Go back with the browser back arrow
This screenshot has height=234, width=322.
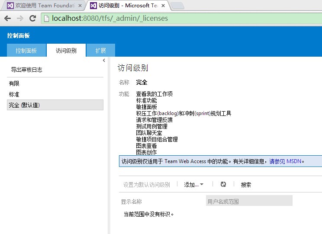[8, 19]
